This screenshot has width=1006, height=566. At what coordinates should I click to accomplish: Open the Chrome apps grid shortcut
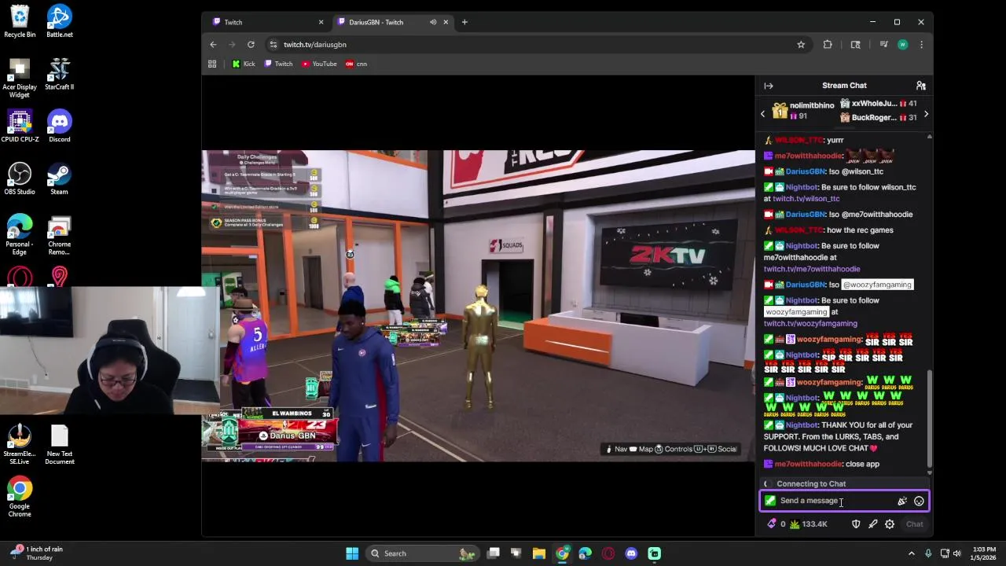click(x=212, y=64)
